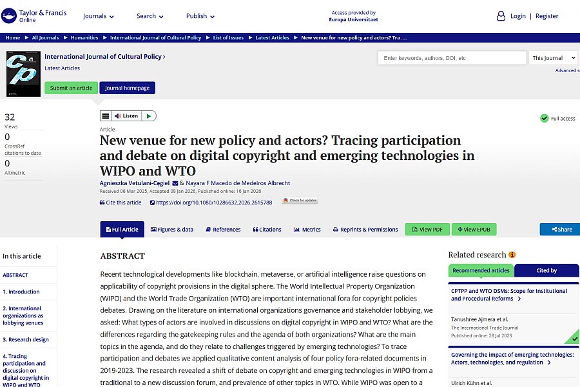Open the Metrics tab
Viewport: 580px width, 387px height.
(x=307, y=230)
